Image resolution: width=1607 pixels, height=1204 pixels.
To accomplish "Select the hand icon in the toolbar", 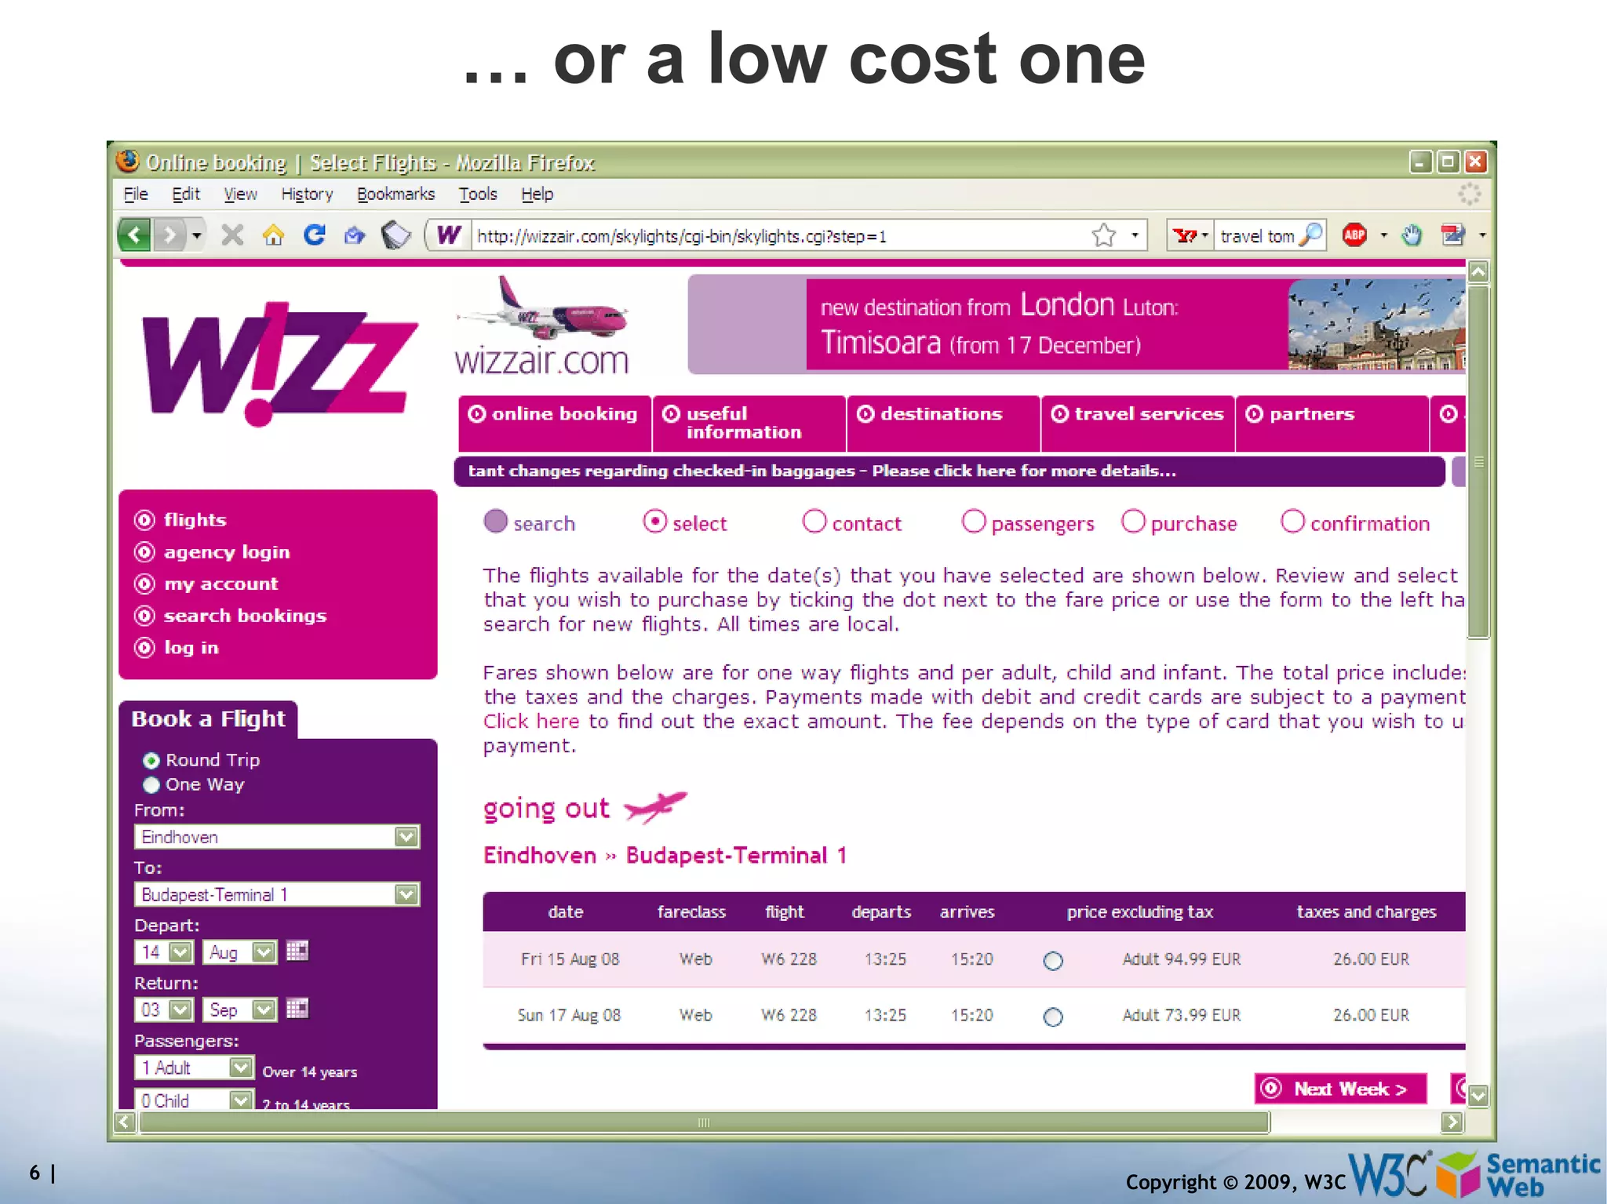I will [x=1412, y=235].
